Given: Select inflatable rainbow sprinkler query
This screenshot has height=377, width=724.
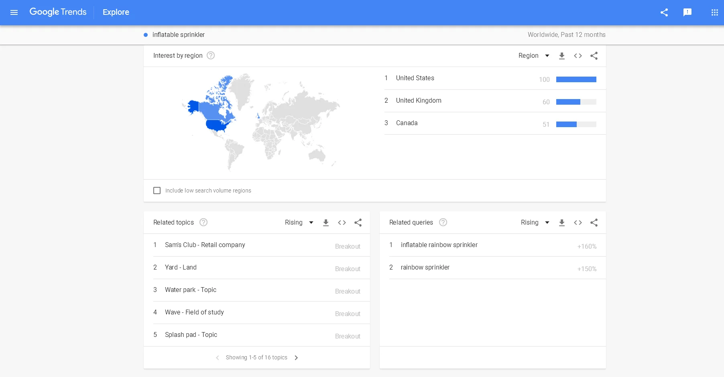Looking at the screenshot, I should click(x=439, y=245).
